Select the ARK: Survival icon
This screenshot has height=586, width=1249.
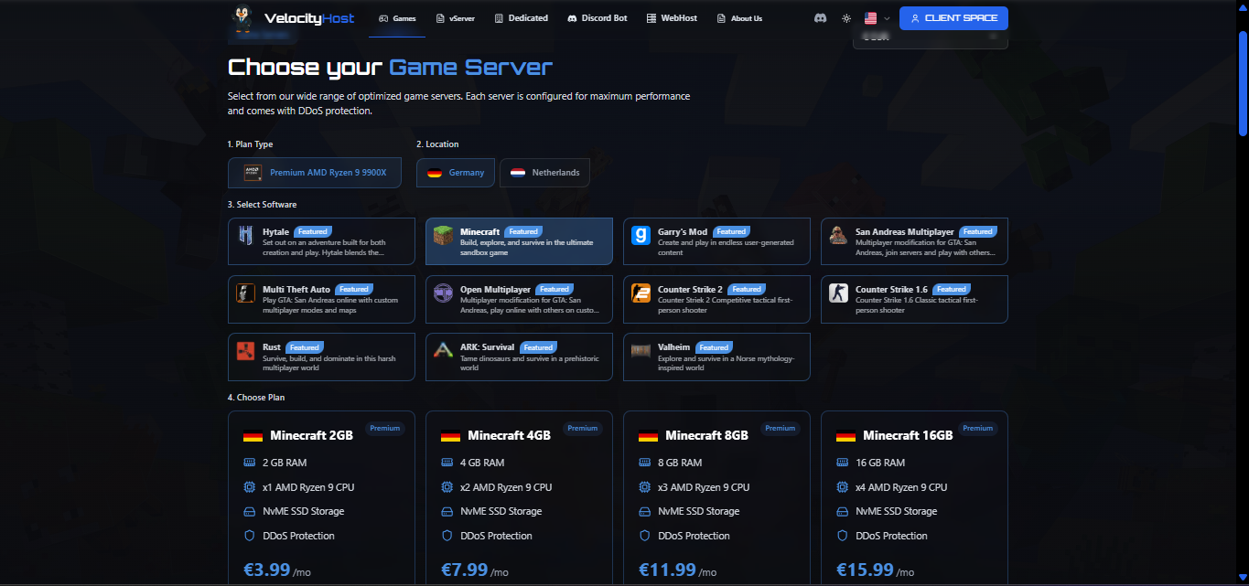coord(443,351)
